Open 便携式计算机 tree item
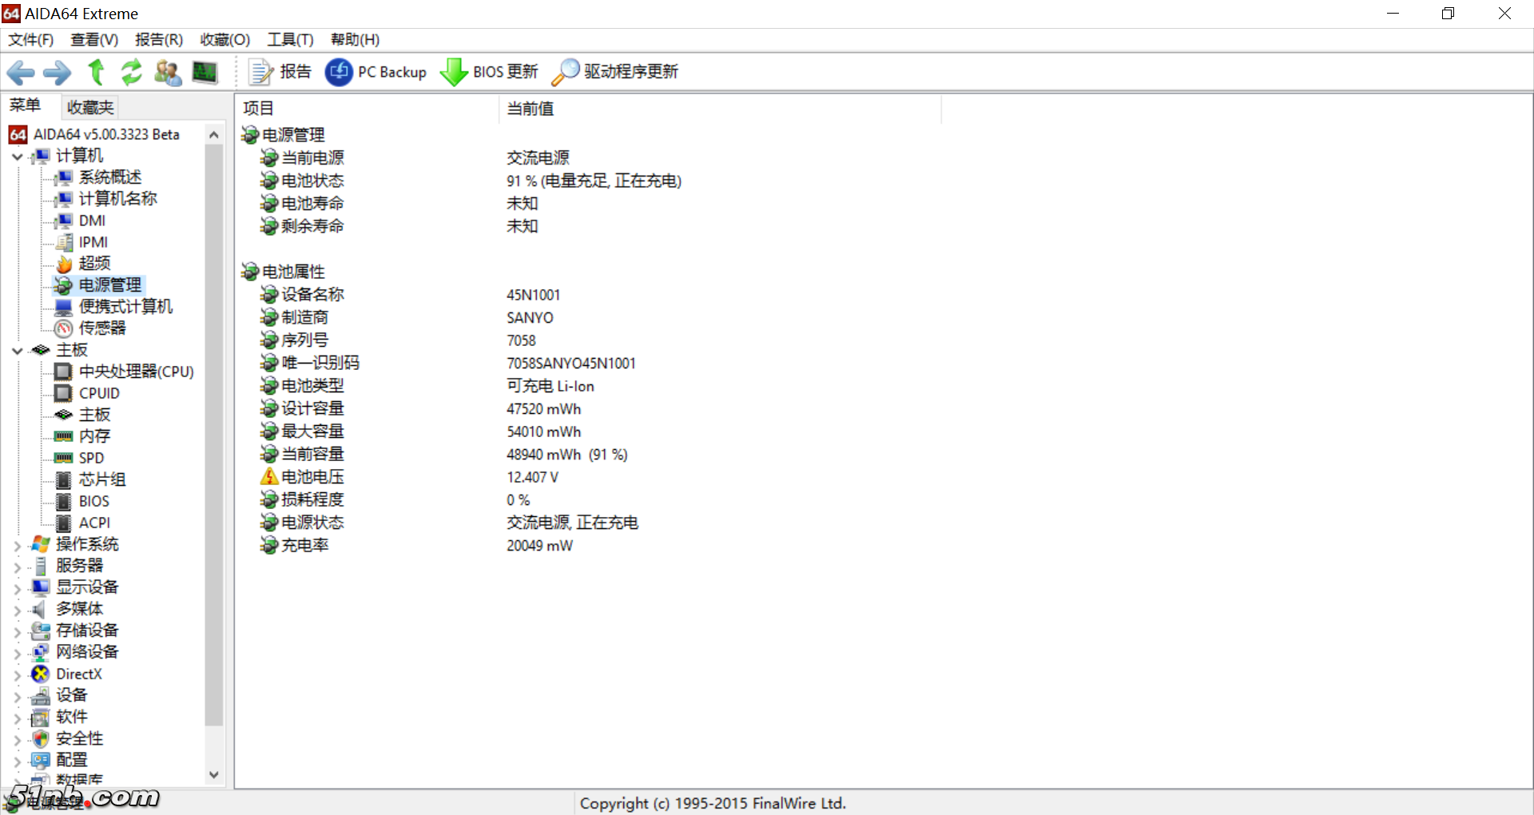1534x815 pixels. [x=125, y=307]
